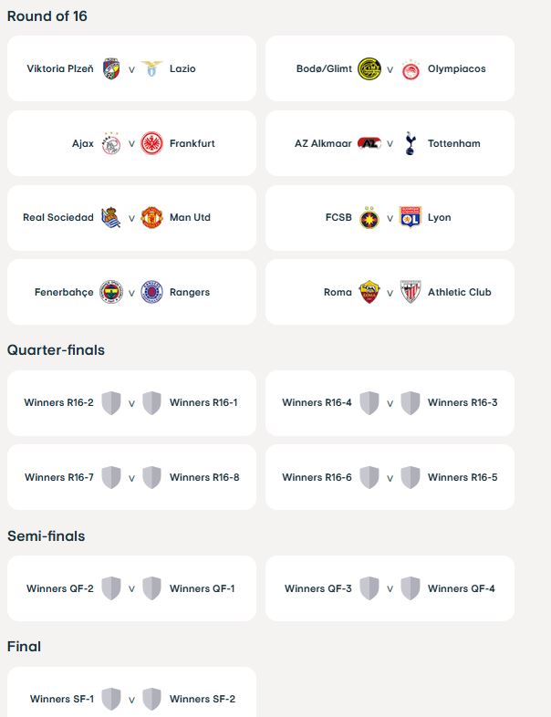The image size is (551, 717).
Task: Click the Winners R16-7 placeholder shield
Action: click(111, 477)
